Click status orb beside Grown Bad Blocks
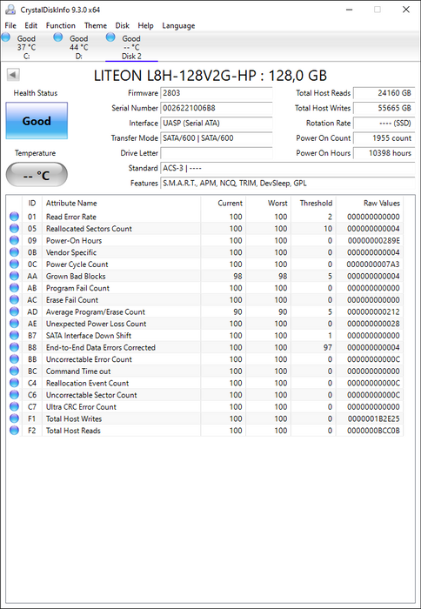Viewport: 421px width, 609px height. [15, 276]
